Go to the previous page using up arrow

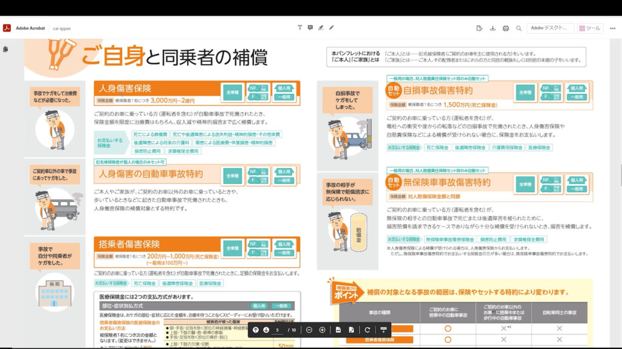(x=256, y=330)
